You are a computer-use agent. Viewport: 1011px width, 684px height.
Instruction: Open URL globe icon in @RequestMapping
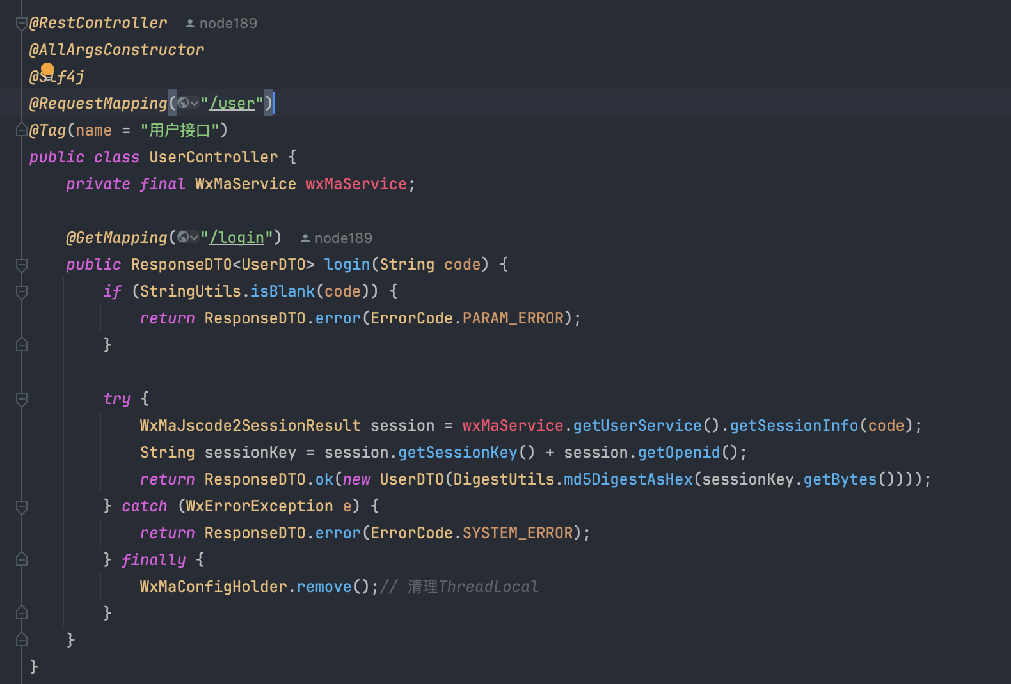click(183, 103)
